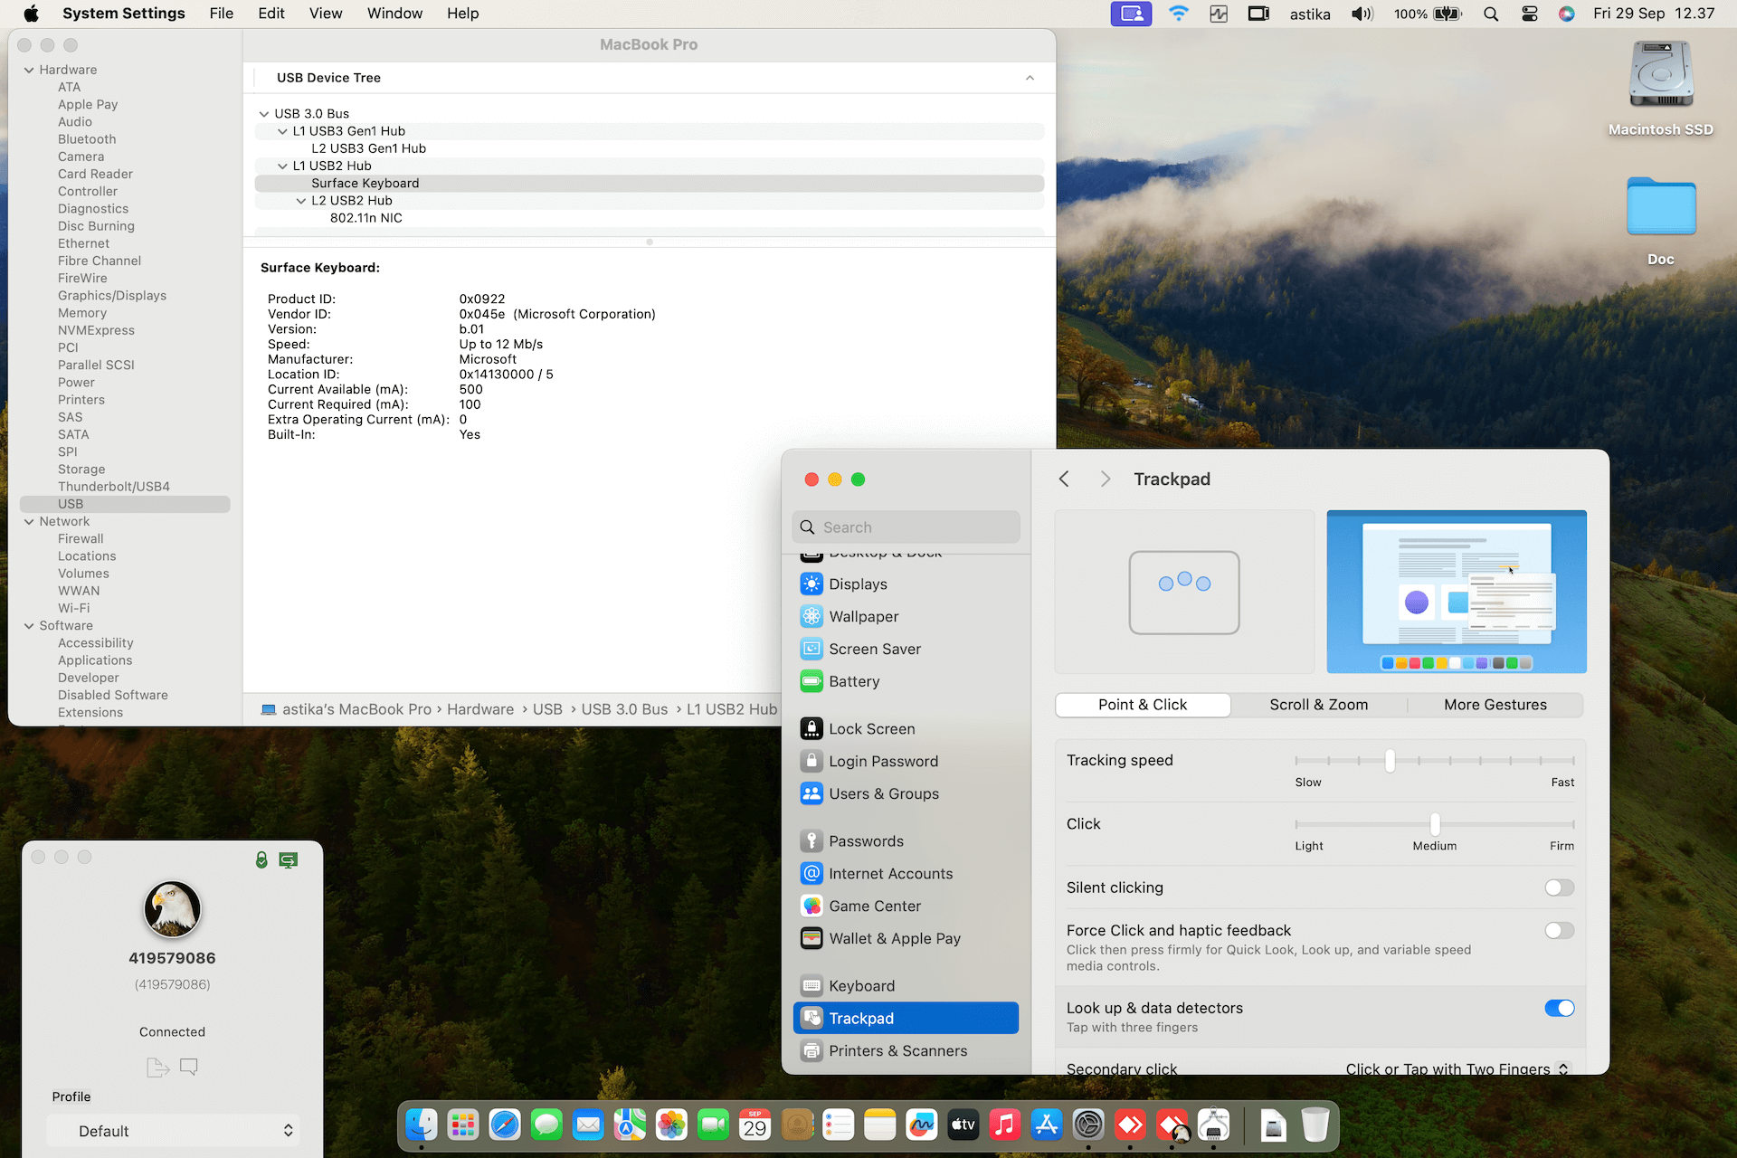Collapse the Network section in System Information
1737x1158 pixels.
pos(29,521)
